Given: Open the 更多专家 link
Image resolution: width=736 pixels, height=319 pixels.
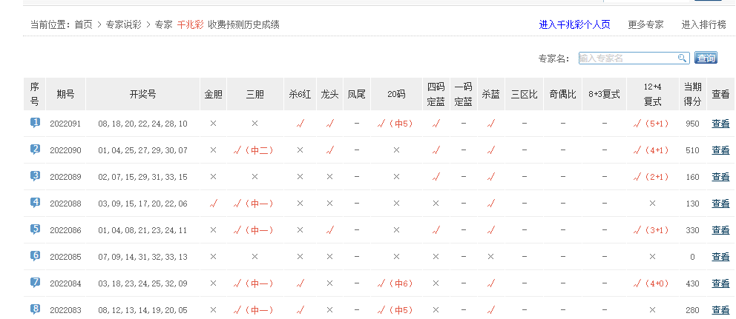Looking at the screenshot, I should tap(645, 24).
